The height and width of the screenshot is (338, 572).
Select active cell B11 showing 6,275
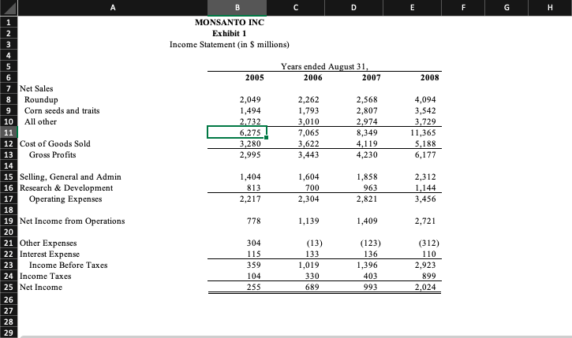[237, 132]
